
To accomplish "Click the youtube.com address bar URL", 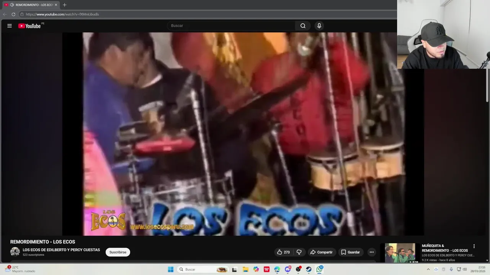I will click(x=62, y=14).
